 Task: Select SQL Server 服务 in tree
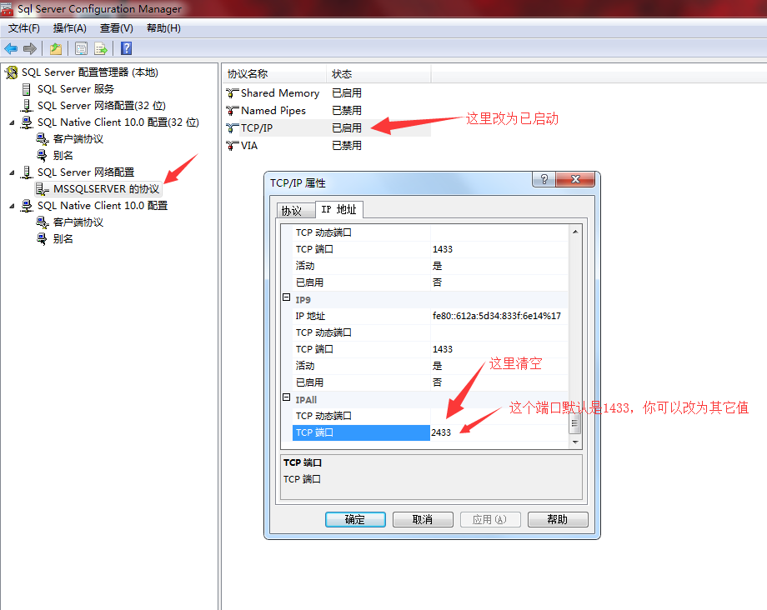(x=75, y=89)
